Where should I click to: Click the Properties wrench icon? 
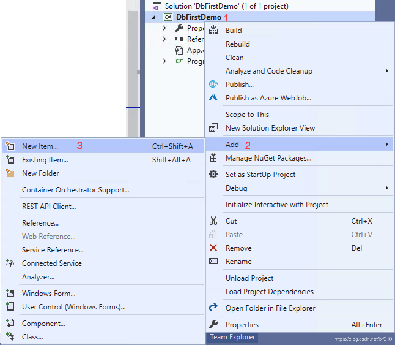click(x=213, y=324)
